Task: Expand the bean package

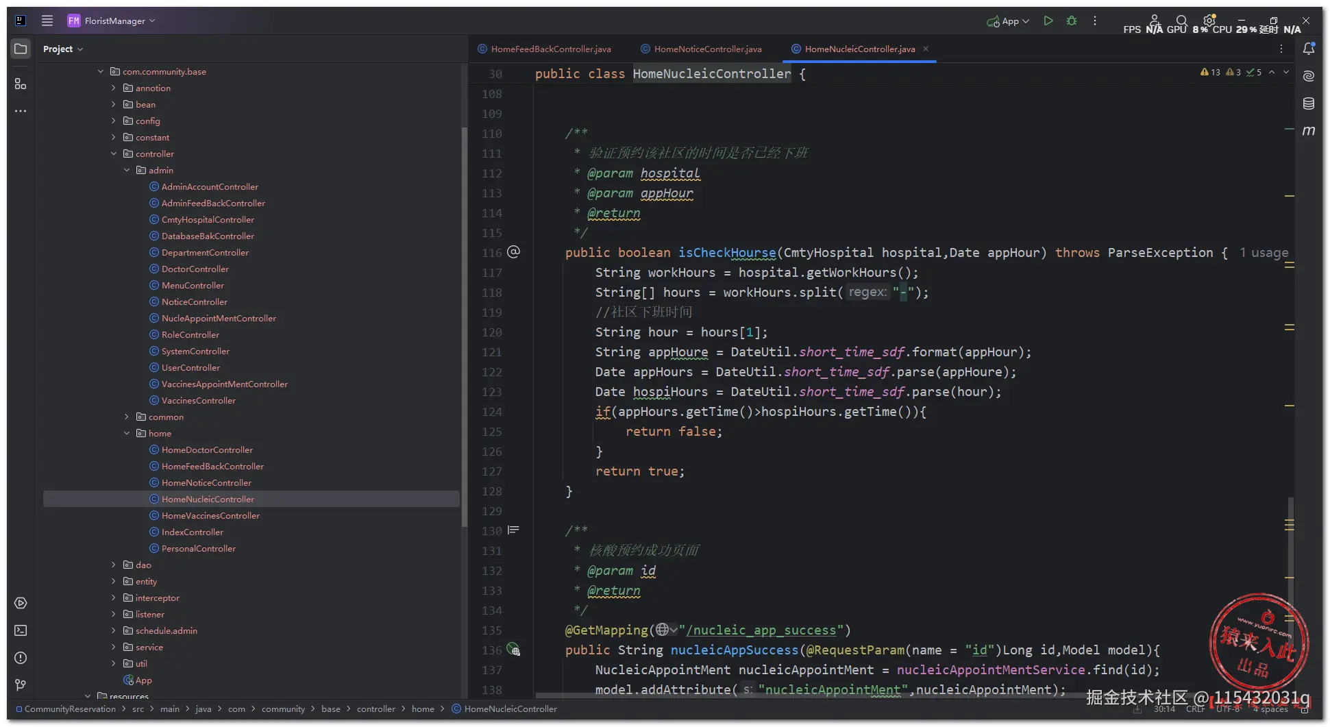Action: [x=114, y=104]
